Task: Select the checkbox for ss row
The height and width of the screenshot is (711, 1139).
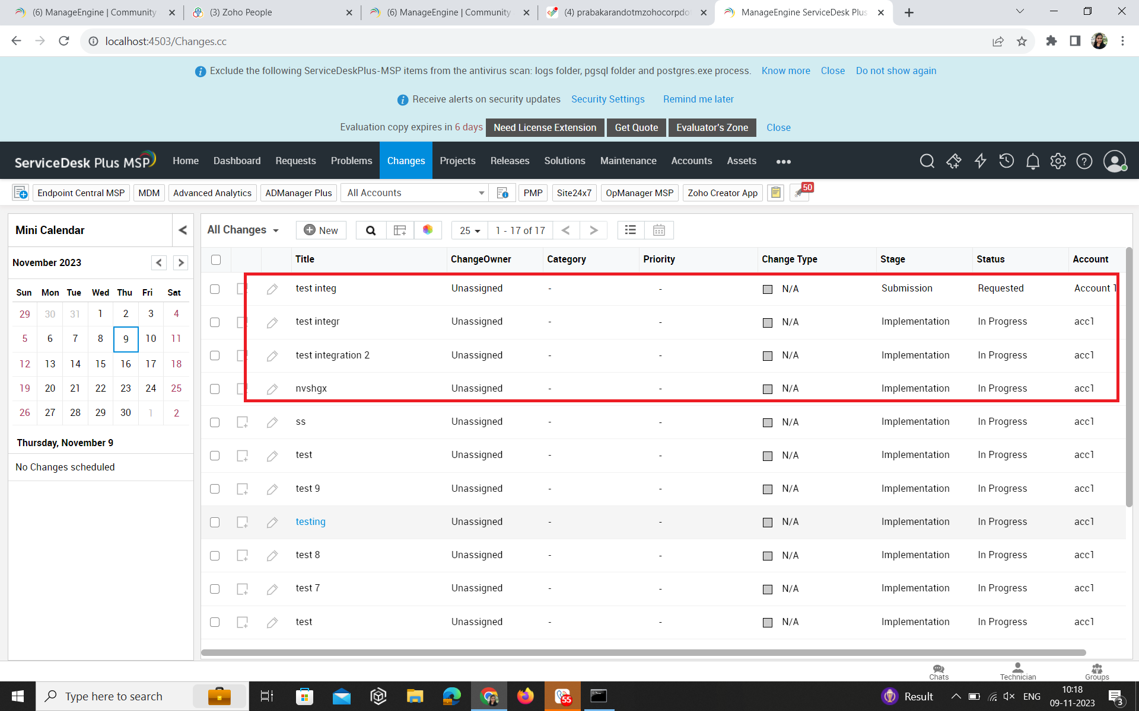Action: click(215, 422)
